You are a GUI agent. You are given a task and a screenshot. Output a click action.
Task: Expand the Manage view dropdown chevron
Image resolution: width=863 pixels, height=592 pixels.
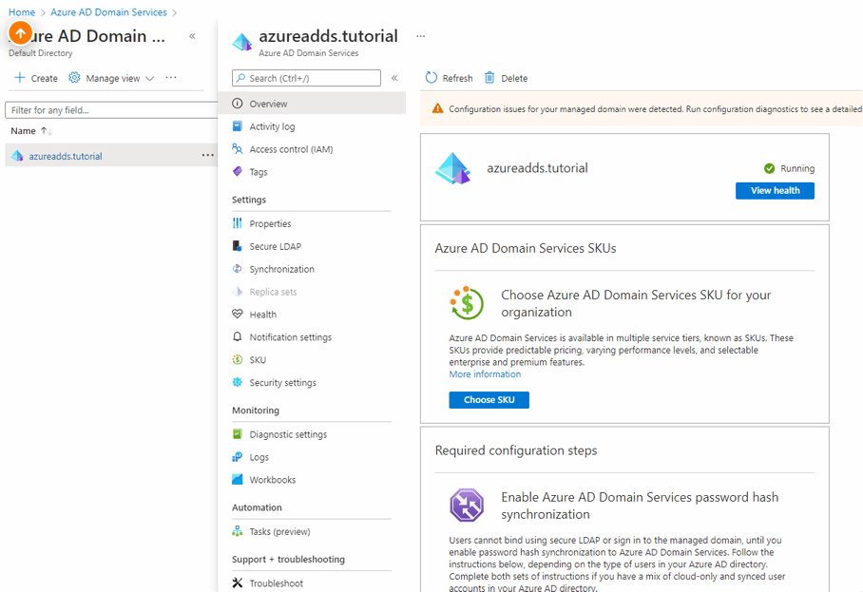point(150,78)
